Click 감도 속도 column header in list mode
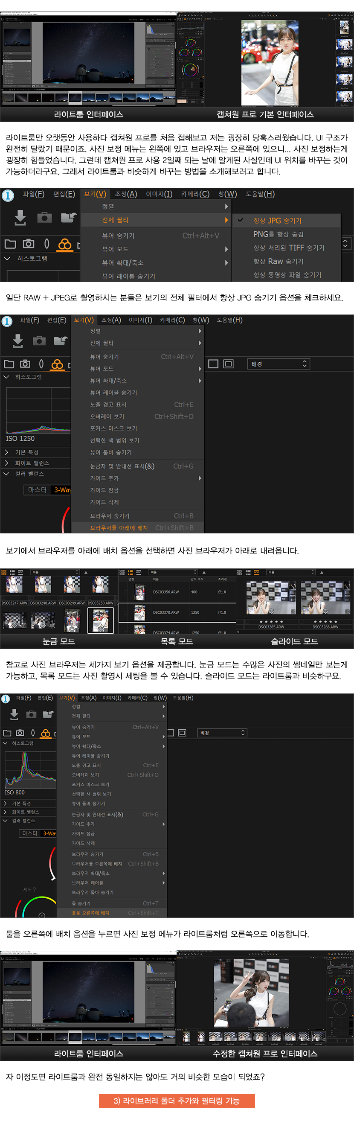Image resolution: width=354 pixels, height=1124 pixels. pyautogui.click(x=197, y=579)
